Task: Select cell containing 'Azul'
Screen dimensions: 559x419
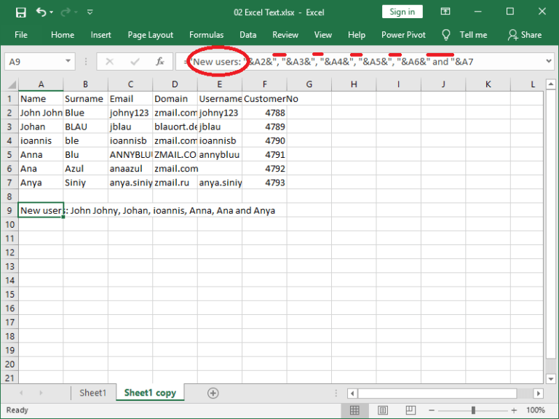Action: pos(86,169)
